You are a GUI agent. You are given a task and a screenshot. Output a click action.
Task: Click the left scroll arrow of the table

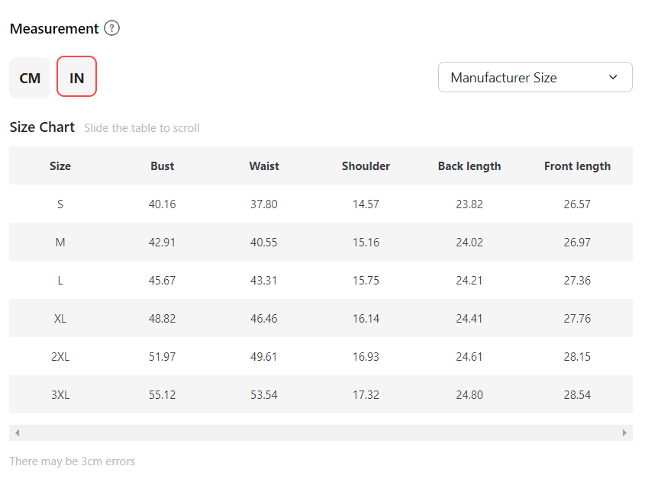coord(17,432)
